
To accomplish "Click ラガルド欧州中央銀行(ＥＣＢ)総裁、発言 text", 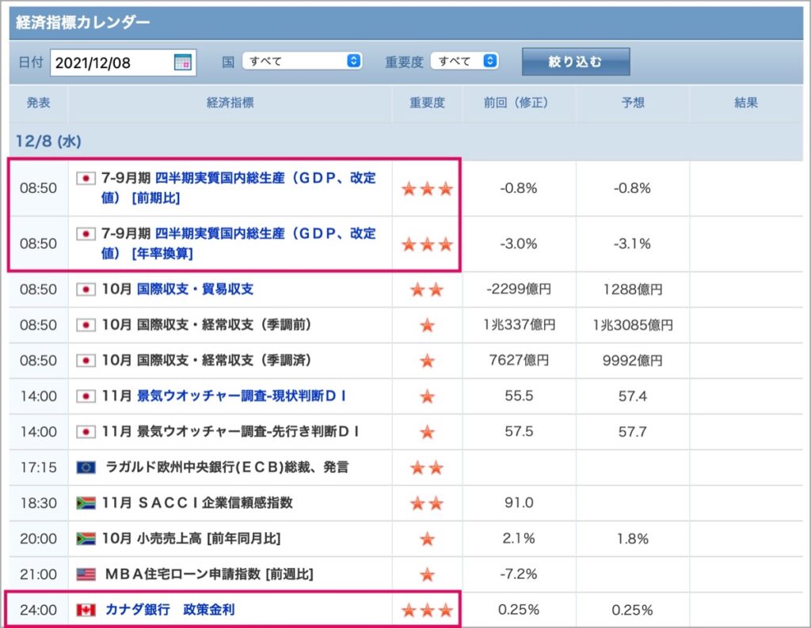I will click(227, 467).
